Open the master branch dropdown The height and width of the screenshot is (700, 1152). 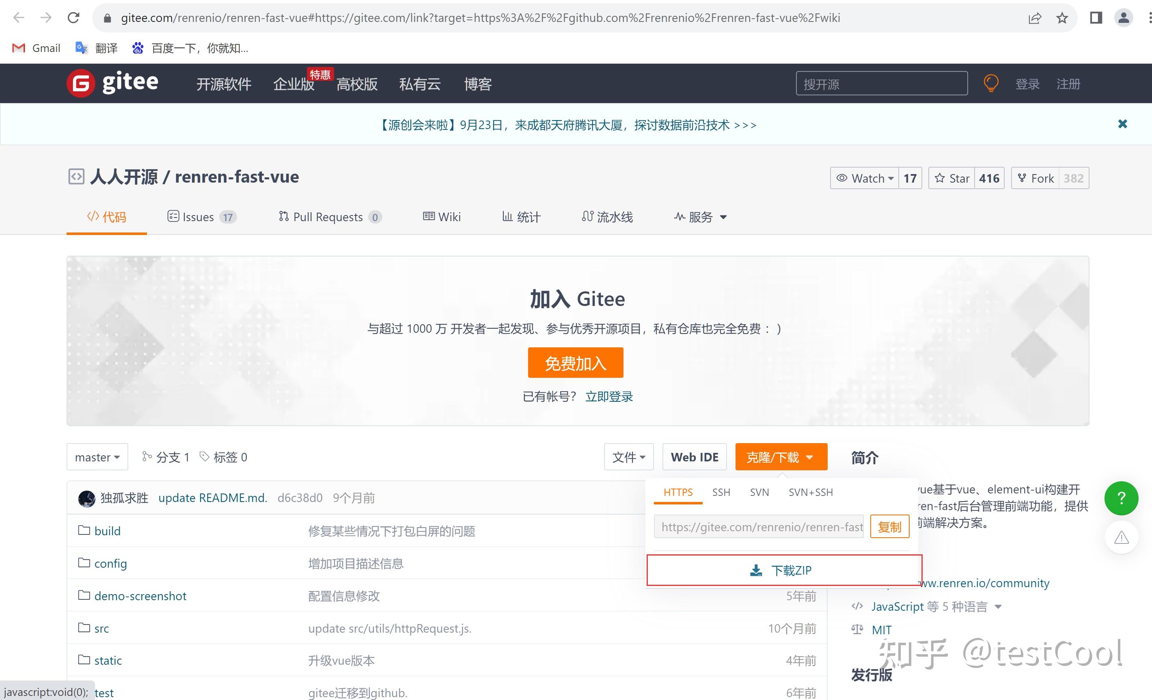pos(97,457)
